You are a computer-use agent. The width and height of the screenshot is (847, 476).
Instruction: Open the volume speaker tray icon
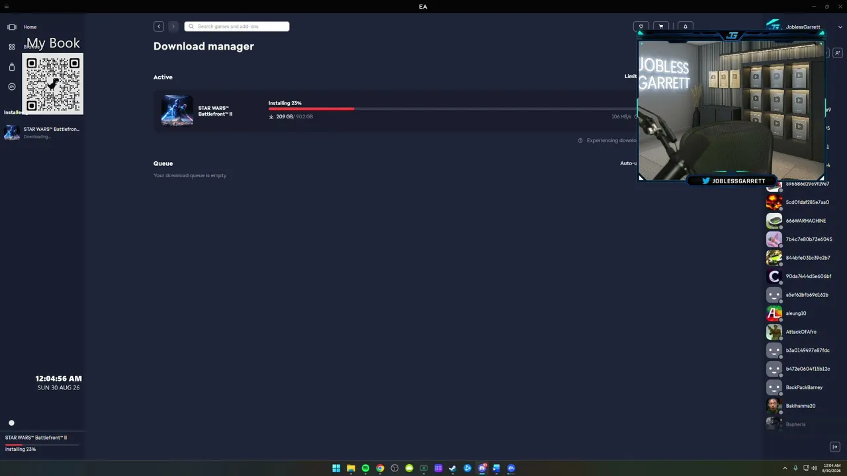pos(814,468)
